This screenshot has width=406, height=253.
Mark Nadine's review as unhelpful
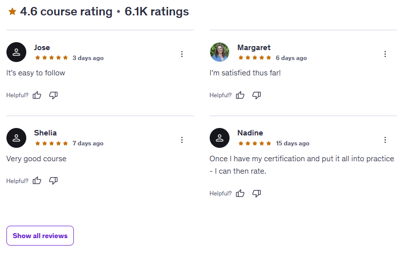coord(257,193)
